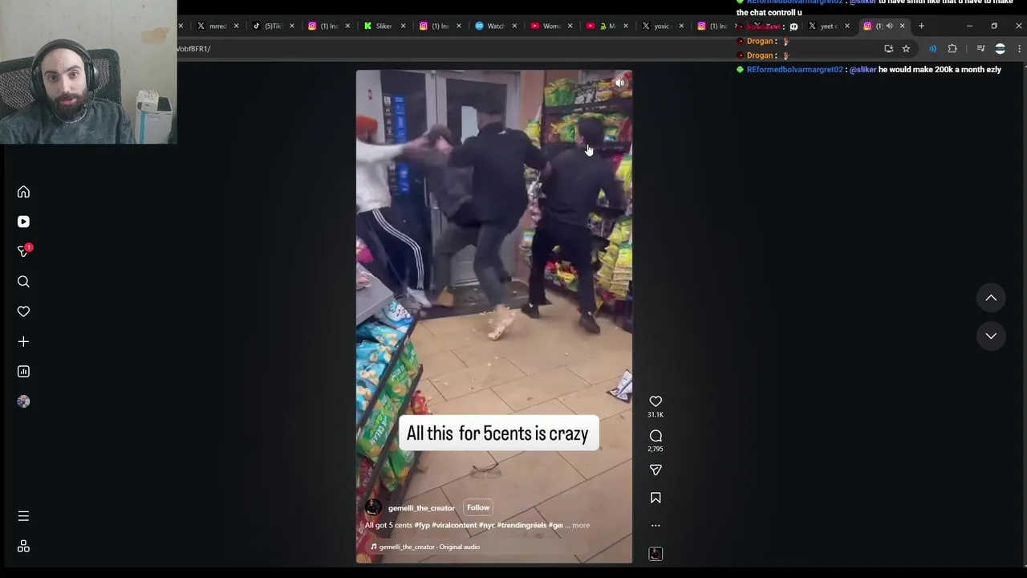Open the #trendingreels hashtag

(522, 525)
